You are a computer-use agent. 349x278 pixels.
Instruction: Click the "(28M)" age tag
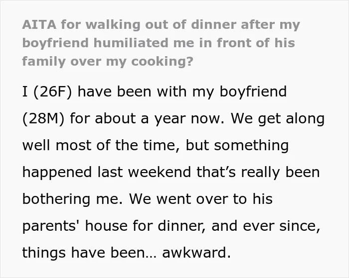(43, 118)
